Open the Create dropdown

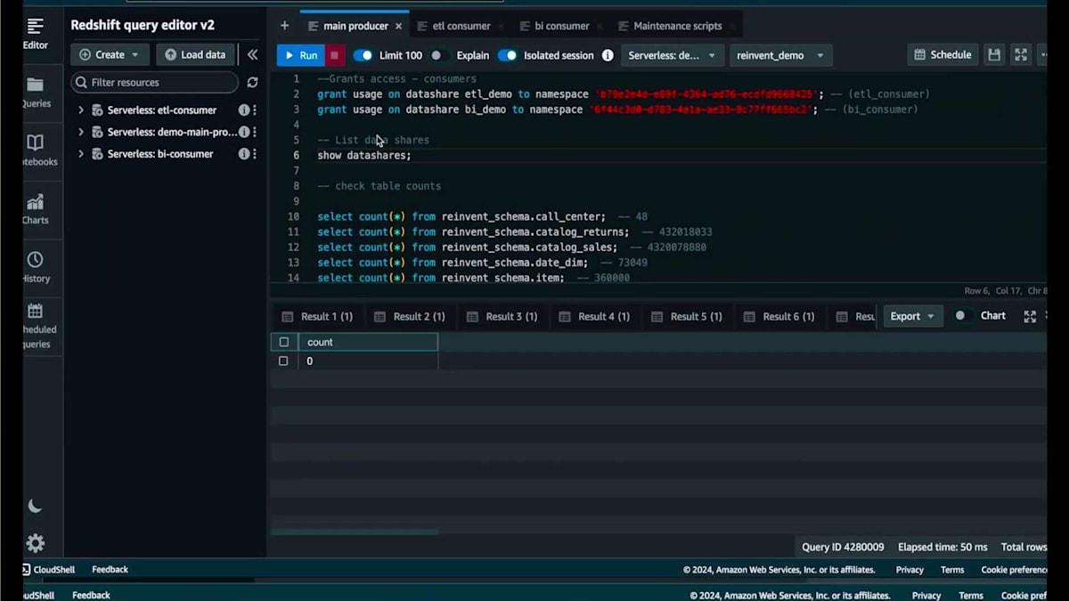pyautogui.click(x=110, y=54)
